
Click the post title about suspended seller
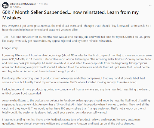tap(70, 15)
